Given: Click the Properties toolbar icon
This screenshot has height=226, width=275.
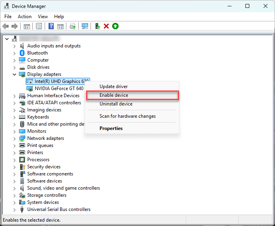Looking at the screenshot, I should coord(39,26).
